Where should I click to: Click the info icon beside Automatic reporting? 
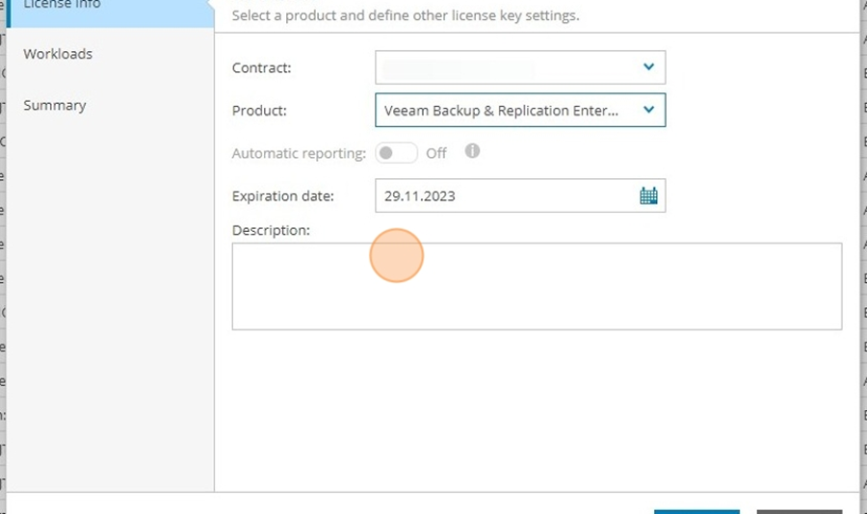click(472, 151)
